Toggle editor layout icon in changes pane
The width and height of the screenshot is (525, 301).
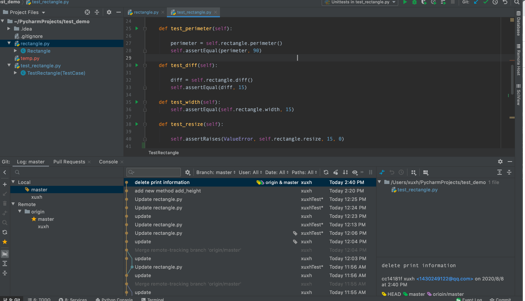click(x=426, y=172)
